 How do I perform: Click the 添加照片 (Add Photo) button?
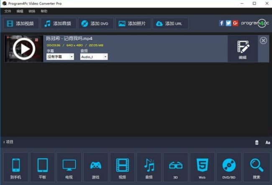pos(133,23)
